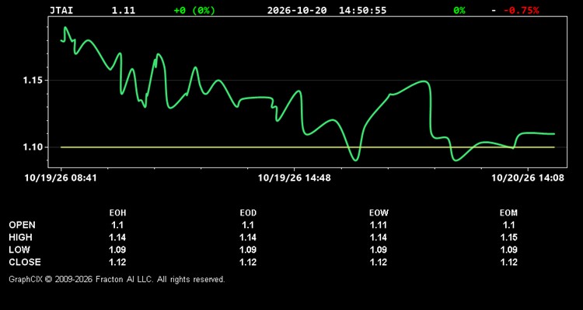The image size is (583, 310).
Task: Click the 10/19/26 14:48 axis timestamp
Action: [x=295, y=178]
